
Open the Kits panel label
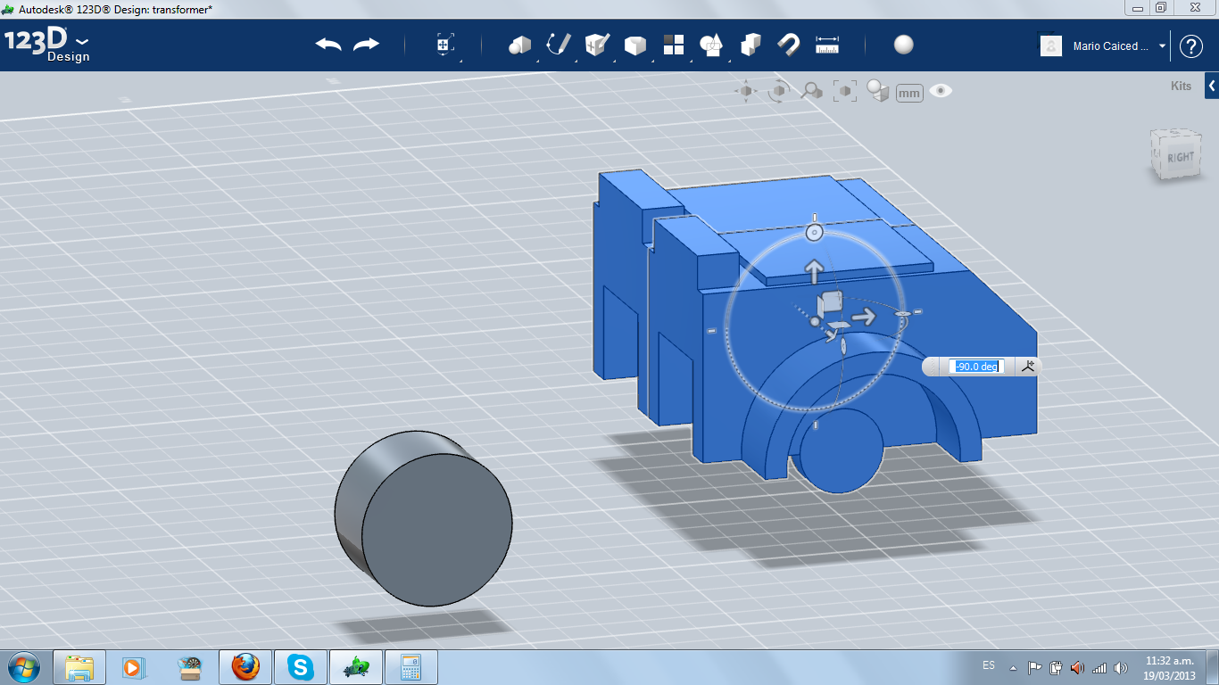click(x=1181, y=87)
